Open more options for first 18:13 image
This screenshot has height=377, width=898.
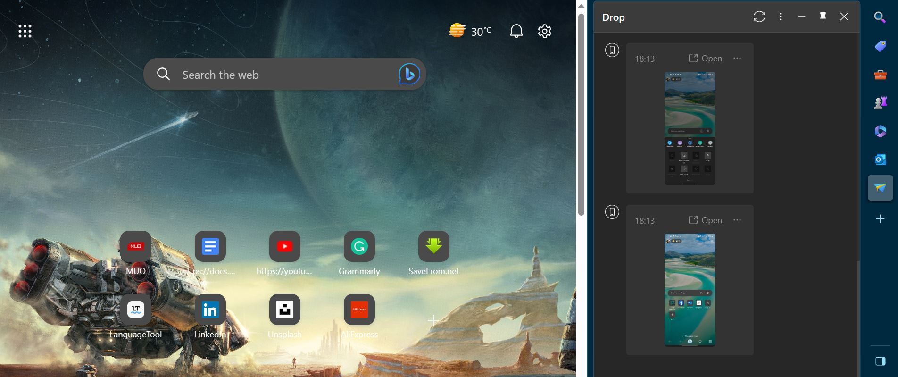tap(737, 59)
